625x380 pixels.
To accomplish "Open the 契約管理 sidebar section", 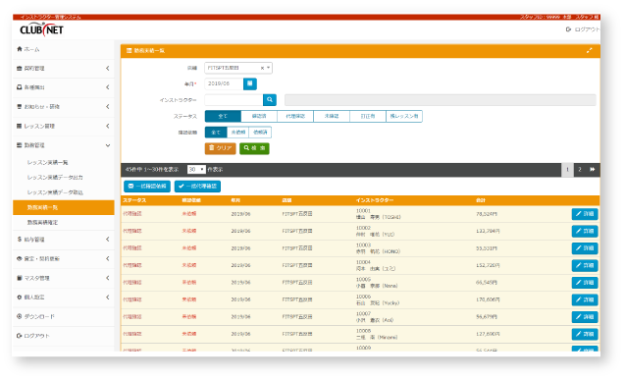I will 64,69.
